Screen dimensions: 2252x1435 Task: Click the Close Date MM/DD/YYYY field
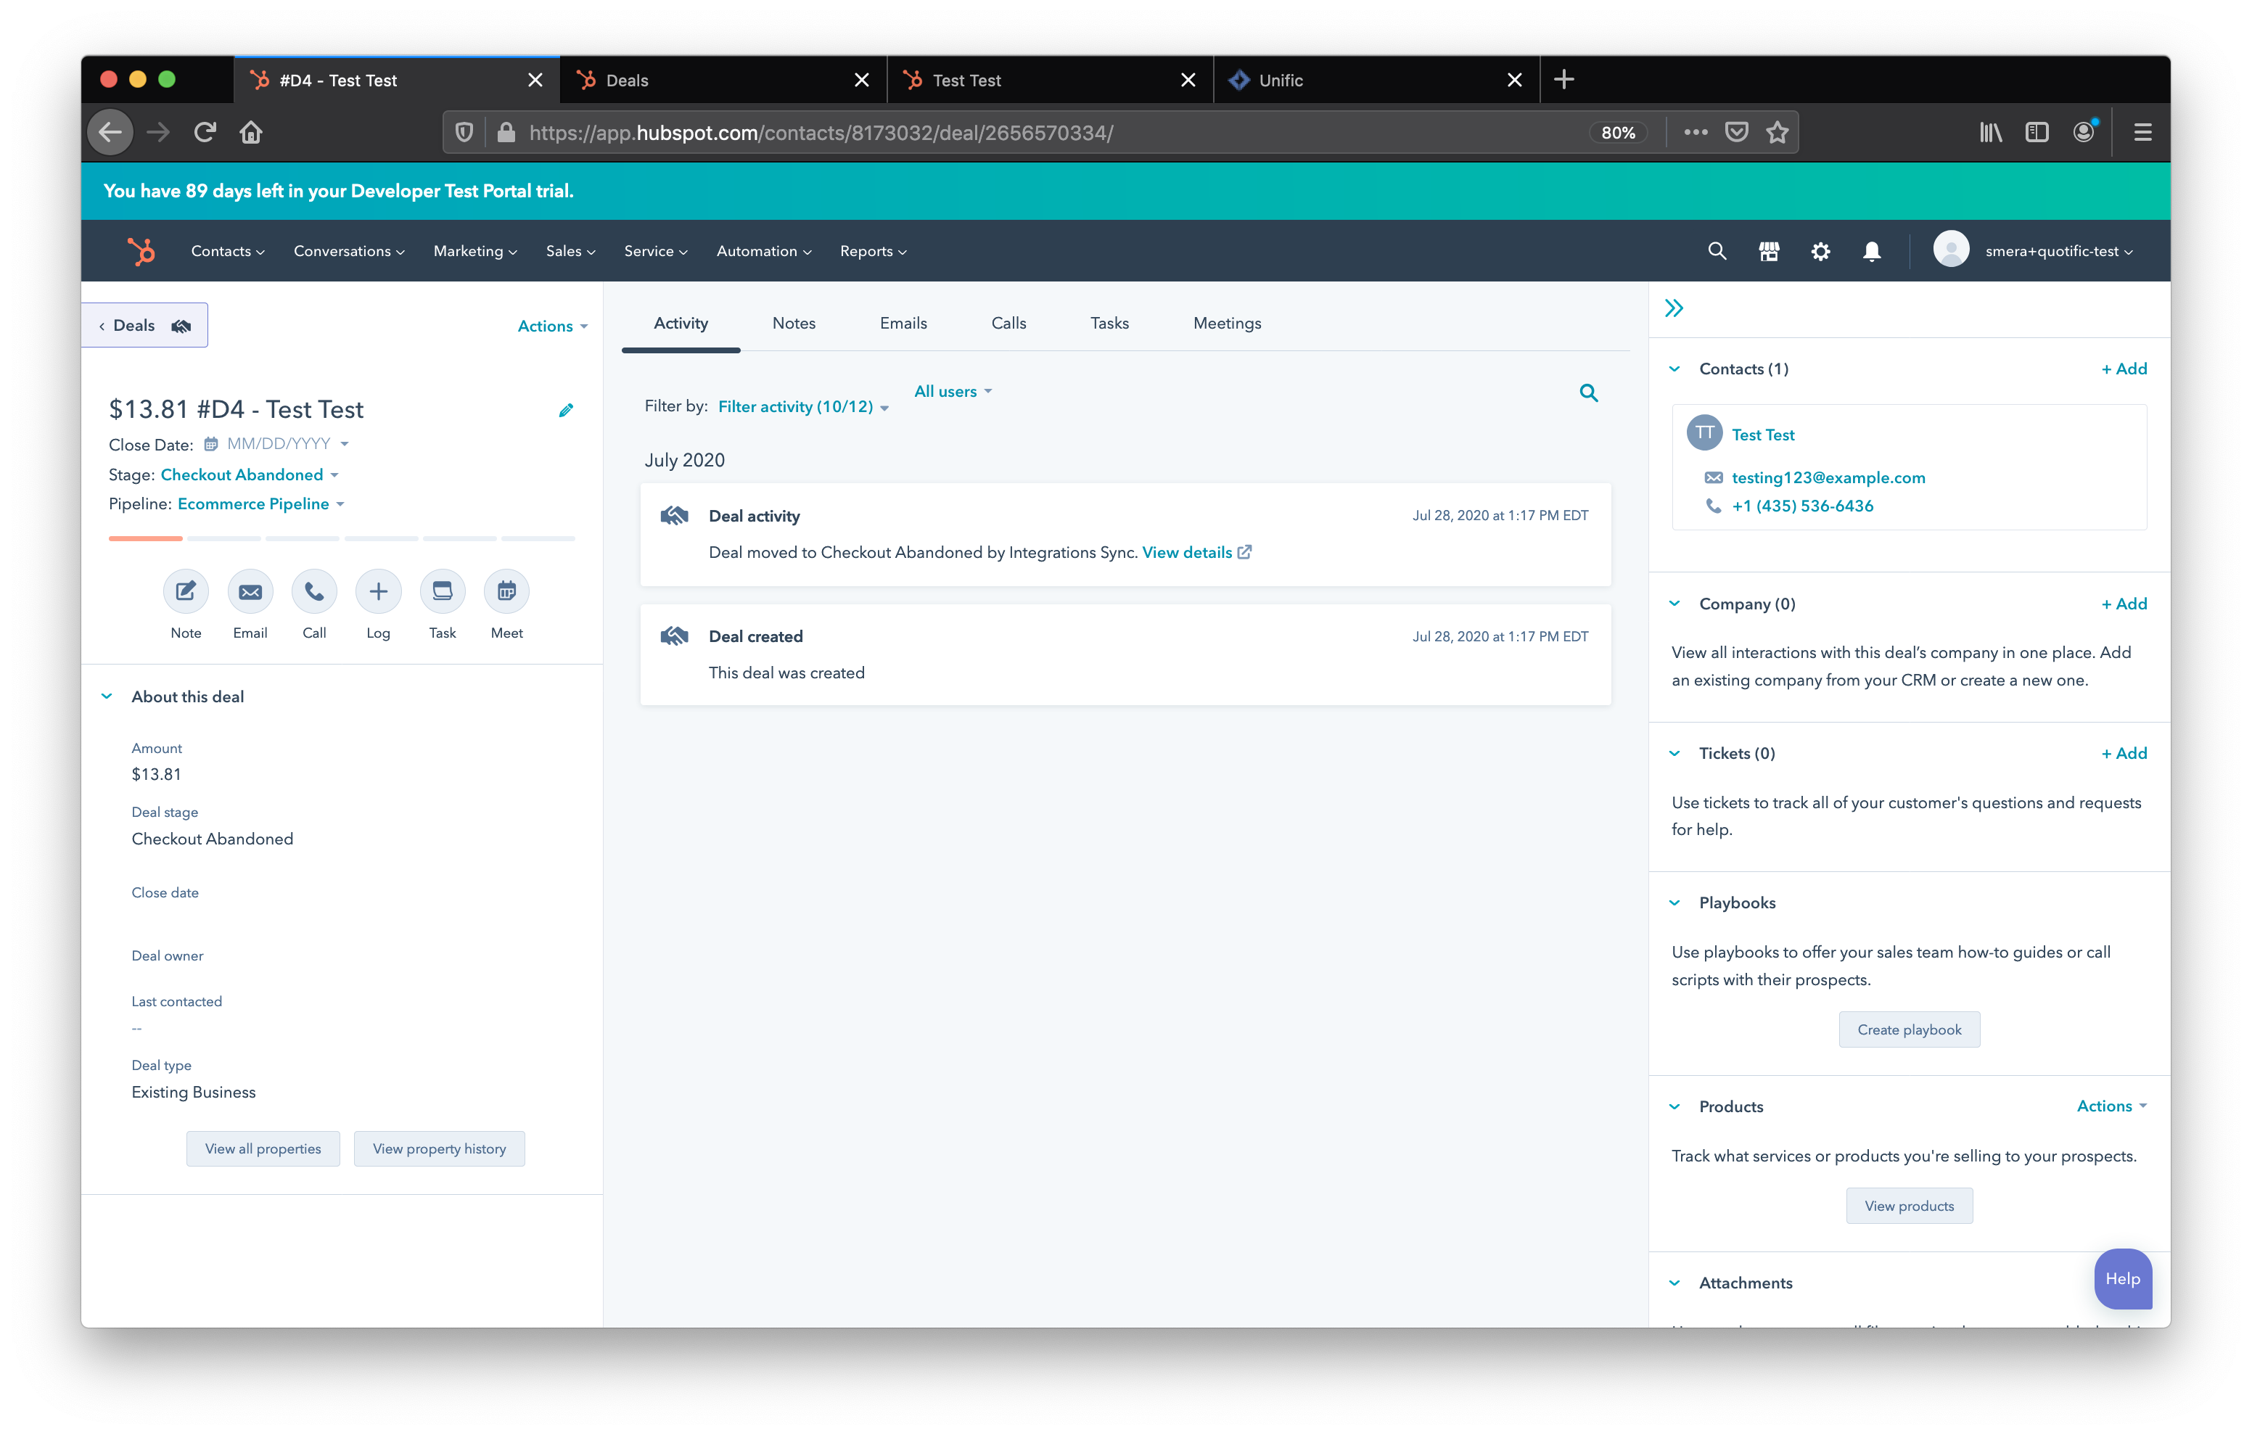(x=278, y=443)
